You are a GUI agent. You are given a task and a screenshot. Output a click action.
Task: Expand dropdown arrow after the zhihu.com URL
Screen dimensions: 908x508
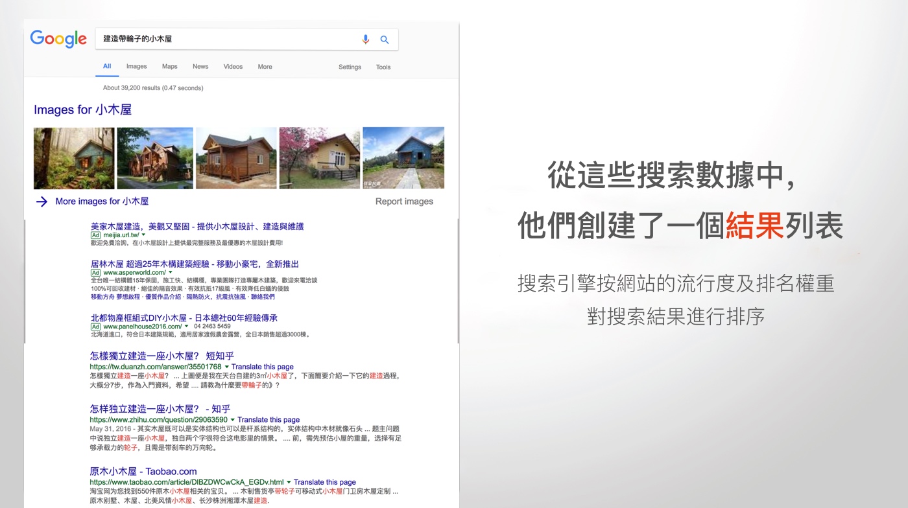232,420
